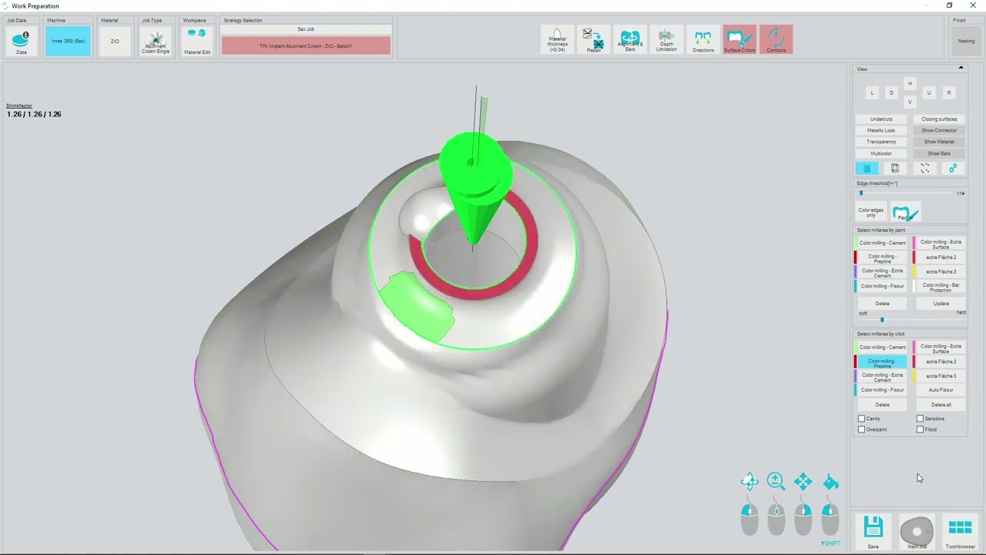This screenshot has height=555, width=986.
Task: Go to Next Job
Action: click(917, 531)
